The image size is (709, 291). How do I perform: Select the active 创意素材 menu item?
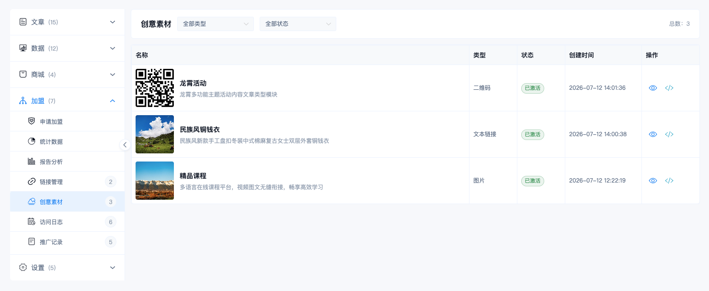coord(67,202)
